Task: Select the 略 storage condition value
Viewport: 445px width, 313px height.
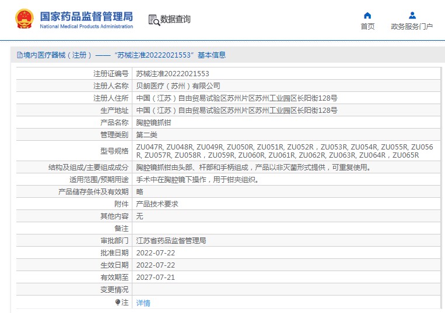Action: click(x=139, y=191)
